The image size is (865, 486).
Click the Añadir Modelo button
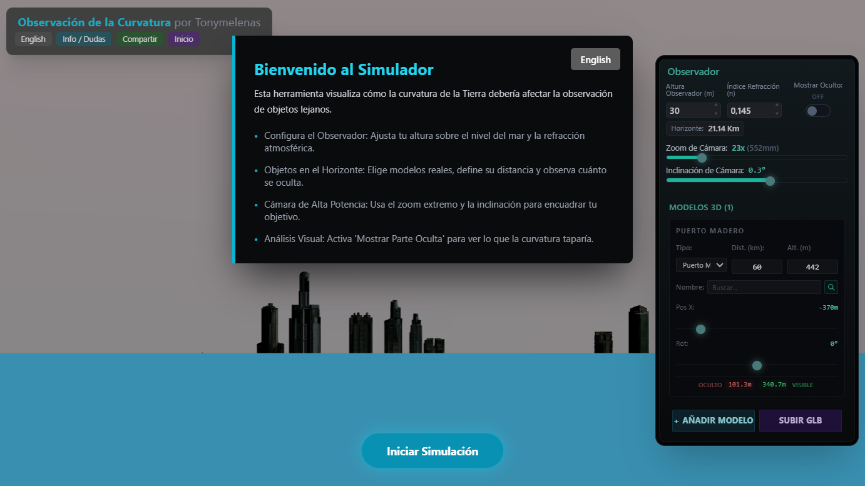pyautogui.click(x=714, y=421)
